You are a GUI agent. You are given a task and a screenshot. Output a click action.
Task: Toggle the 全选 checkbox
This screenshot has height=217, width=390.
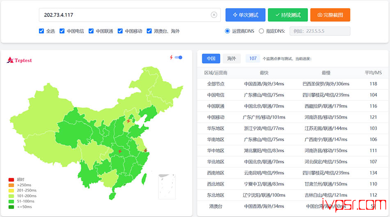point(41,31)
